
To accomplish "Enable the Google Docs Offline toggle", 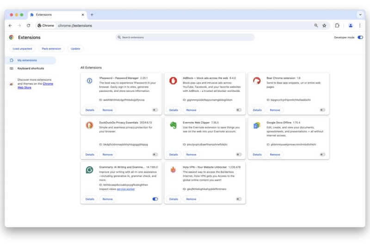I will [322, 155].
